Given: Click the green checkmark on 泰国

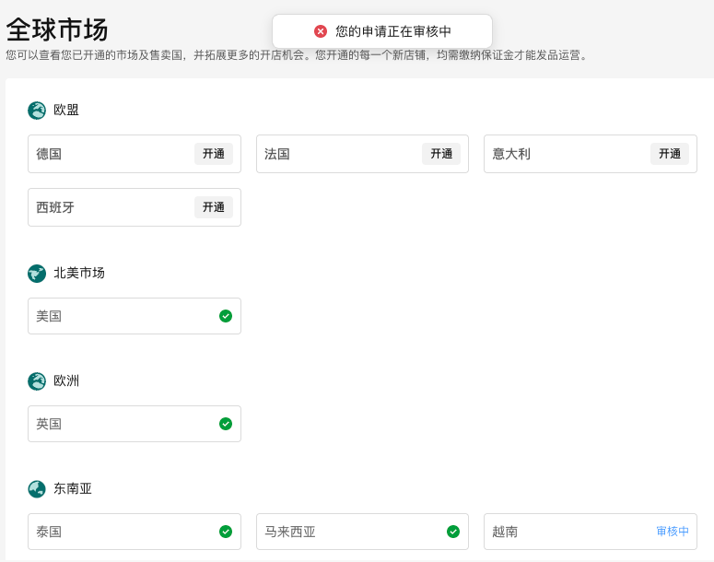Looking at the screenshot, I should 226,532.
